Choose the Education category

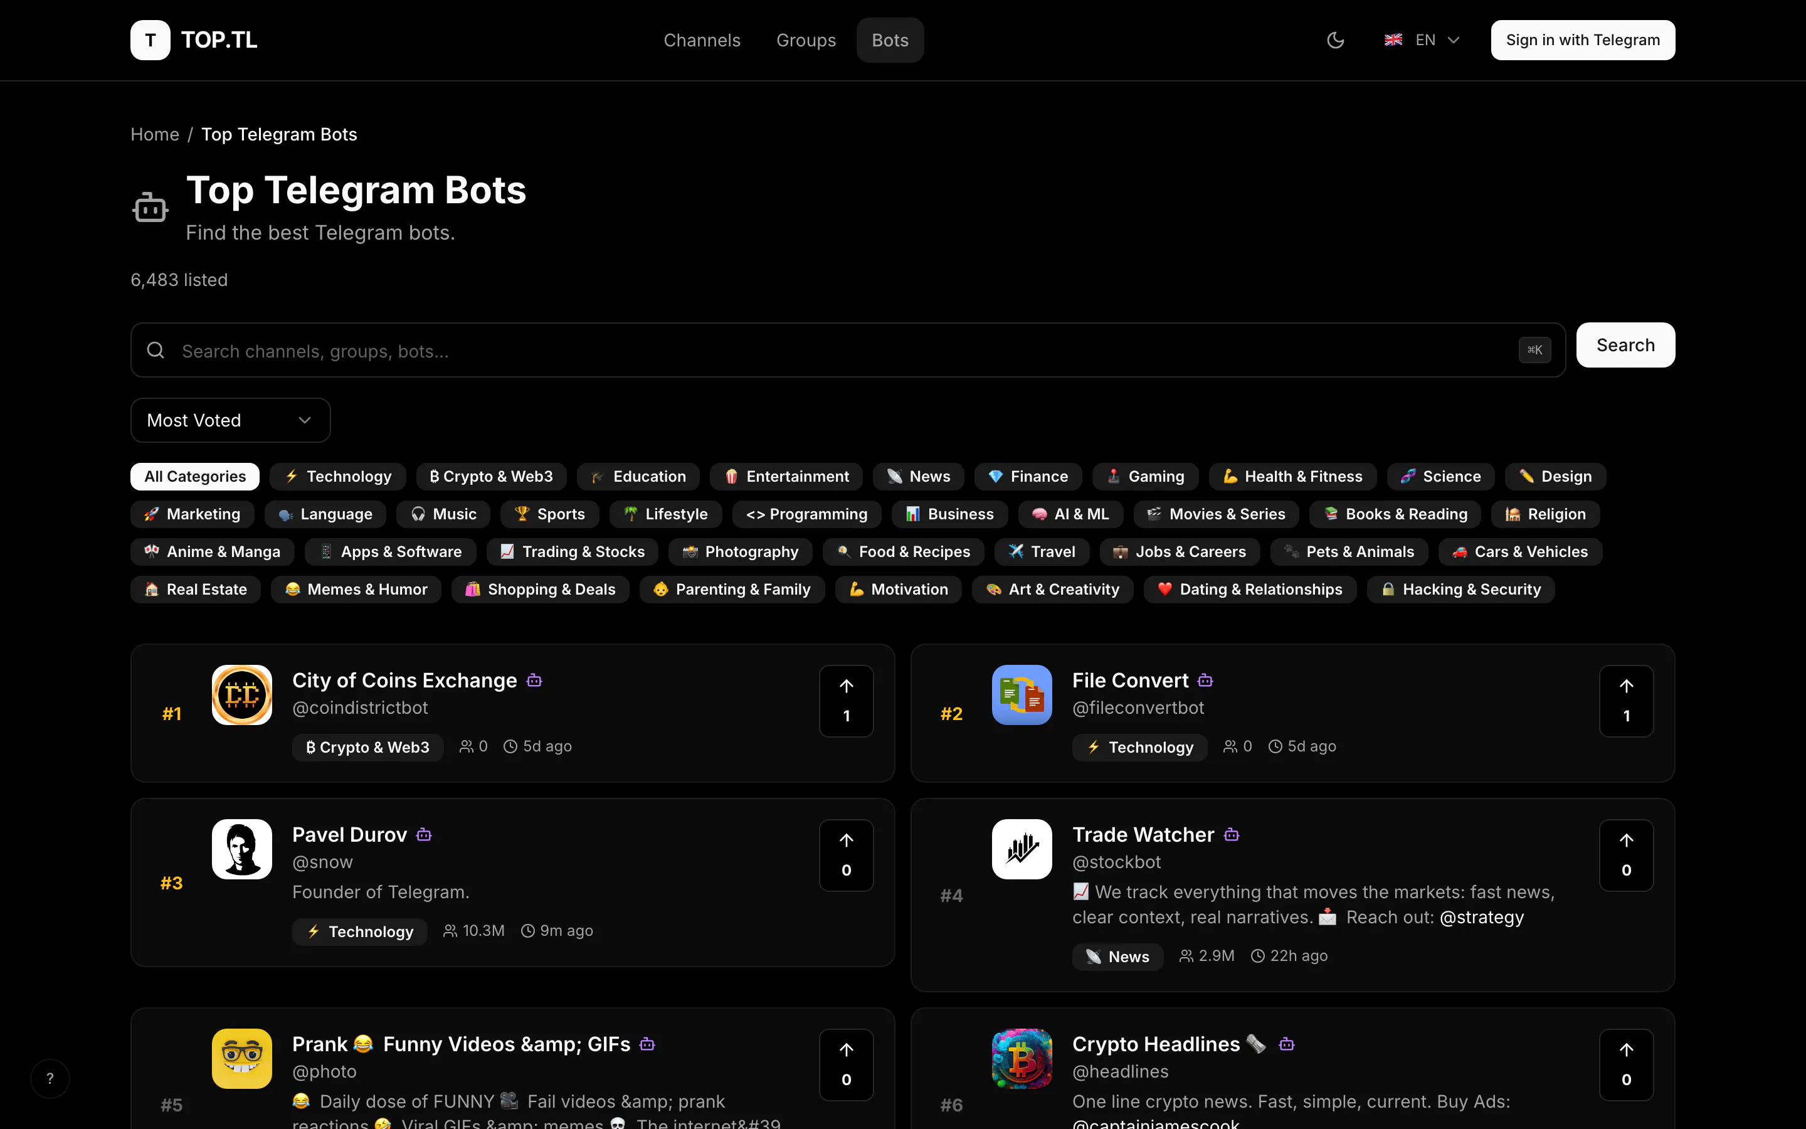[638, 477]
